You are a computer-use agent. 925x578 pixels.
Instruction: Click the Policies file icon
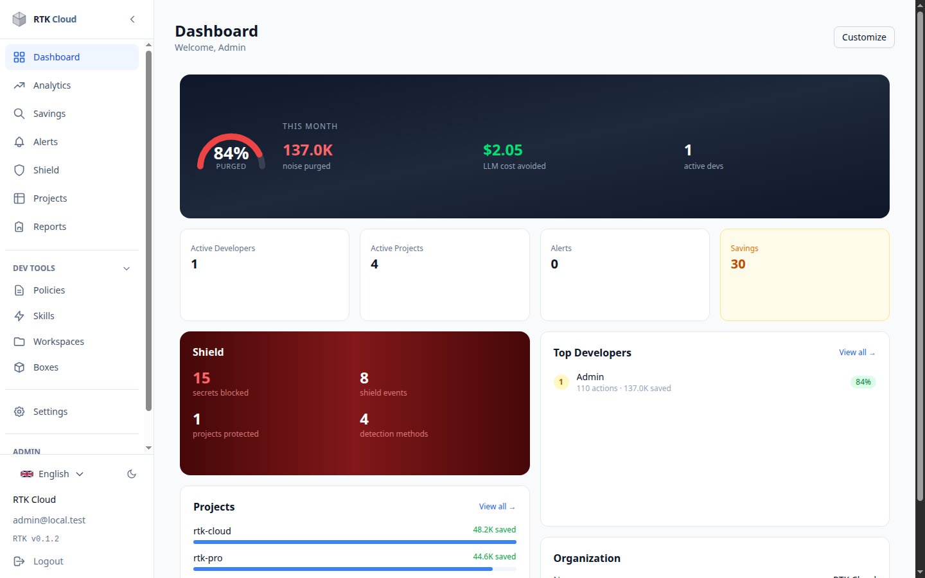(19, 290)
